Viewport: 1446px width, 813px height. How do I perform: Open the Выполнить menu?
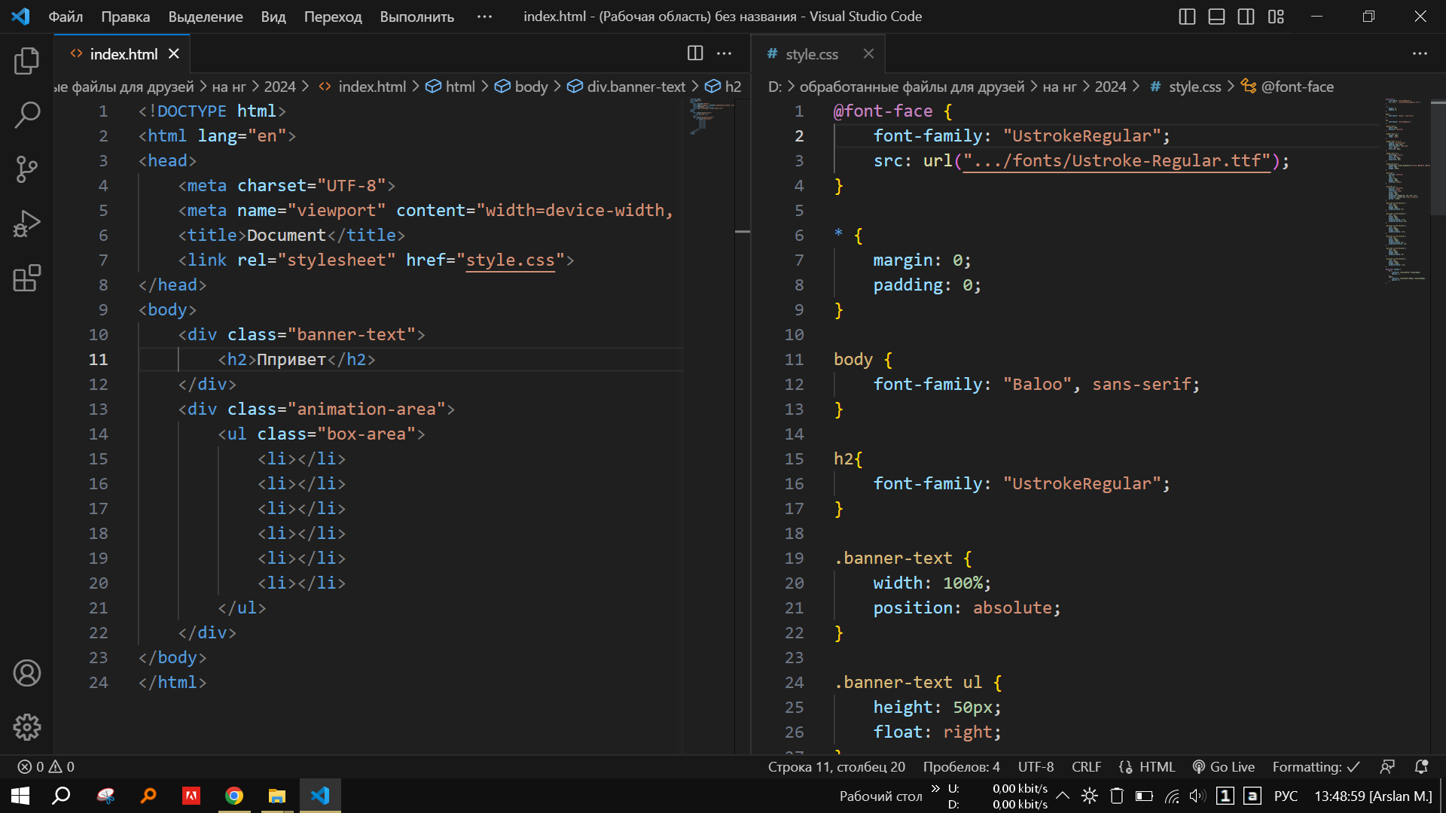tap(417, 17)
